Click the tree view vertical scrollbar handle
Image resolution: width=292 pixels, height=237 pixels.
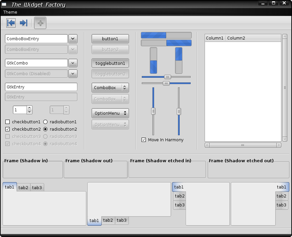pos(285,87)
